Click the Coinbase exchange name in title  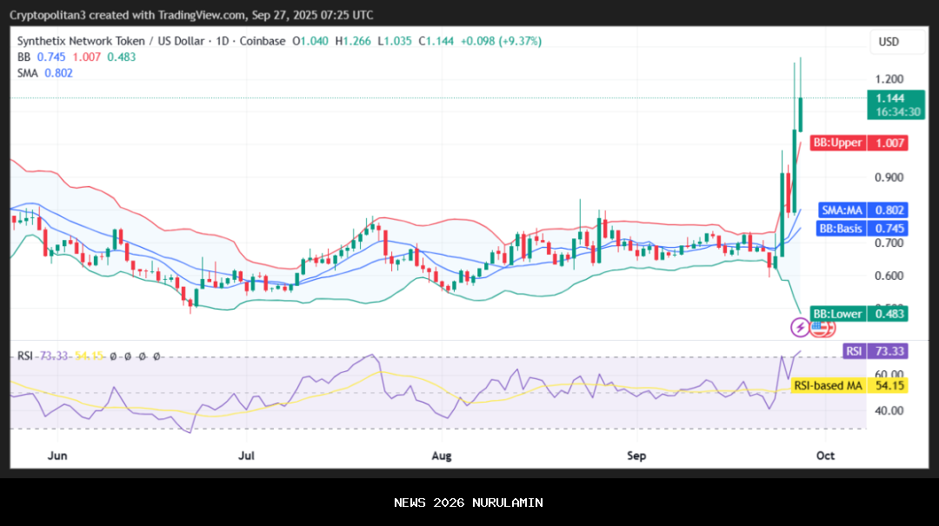262,41
